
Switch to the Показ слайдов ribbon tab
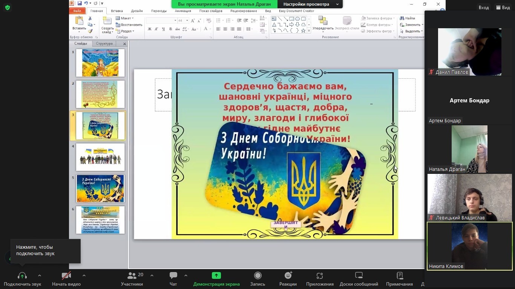click(x=212, y=11)
